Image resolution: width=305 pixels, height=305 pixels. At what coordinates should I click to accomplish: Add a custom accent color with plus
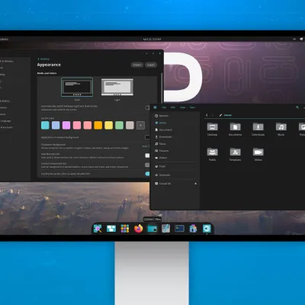140,125
